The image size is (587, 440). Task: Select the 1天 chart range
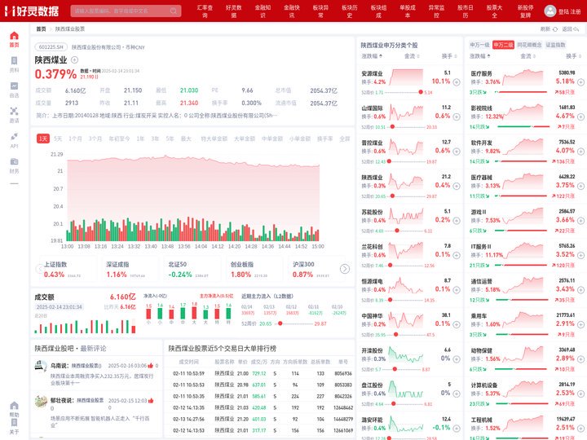tap(43, 139)
